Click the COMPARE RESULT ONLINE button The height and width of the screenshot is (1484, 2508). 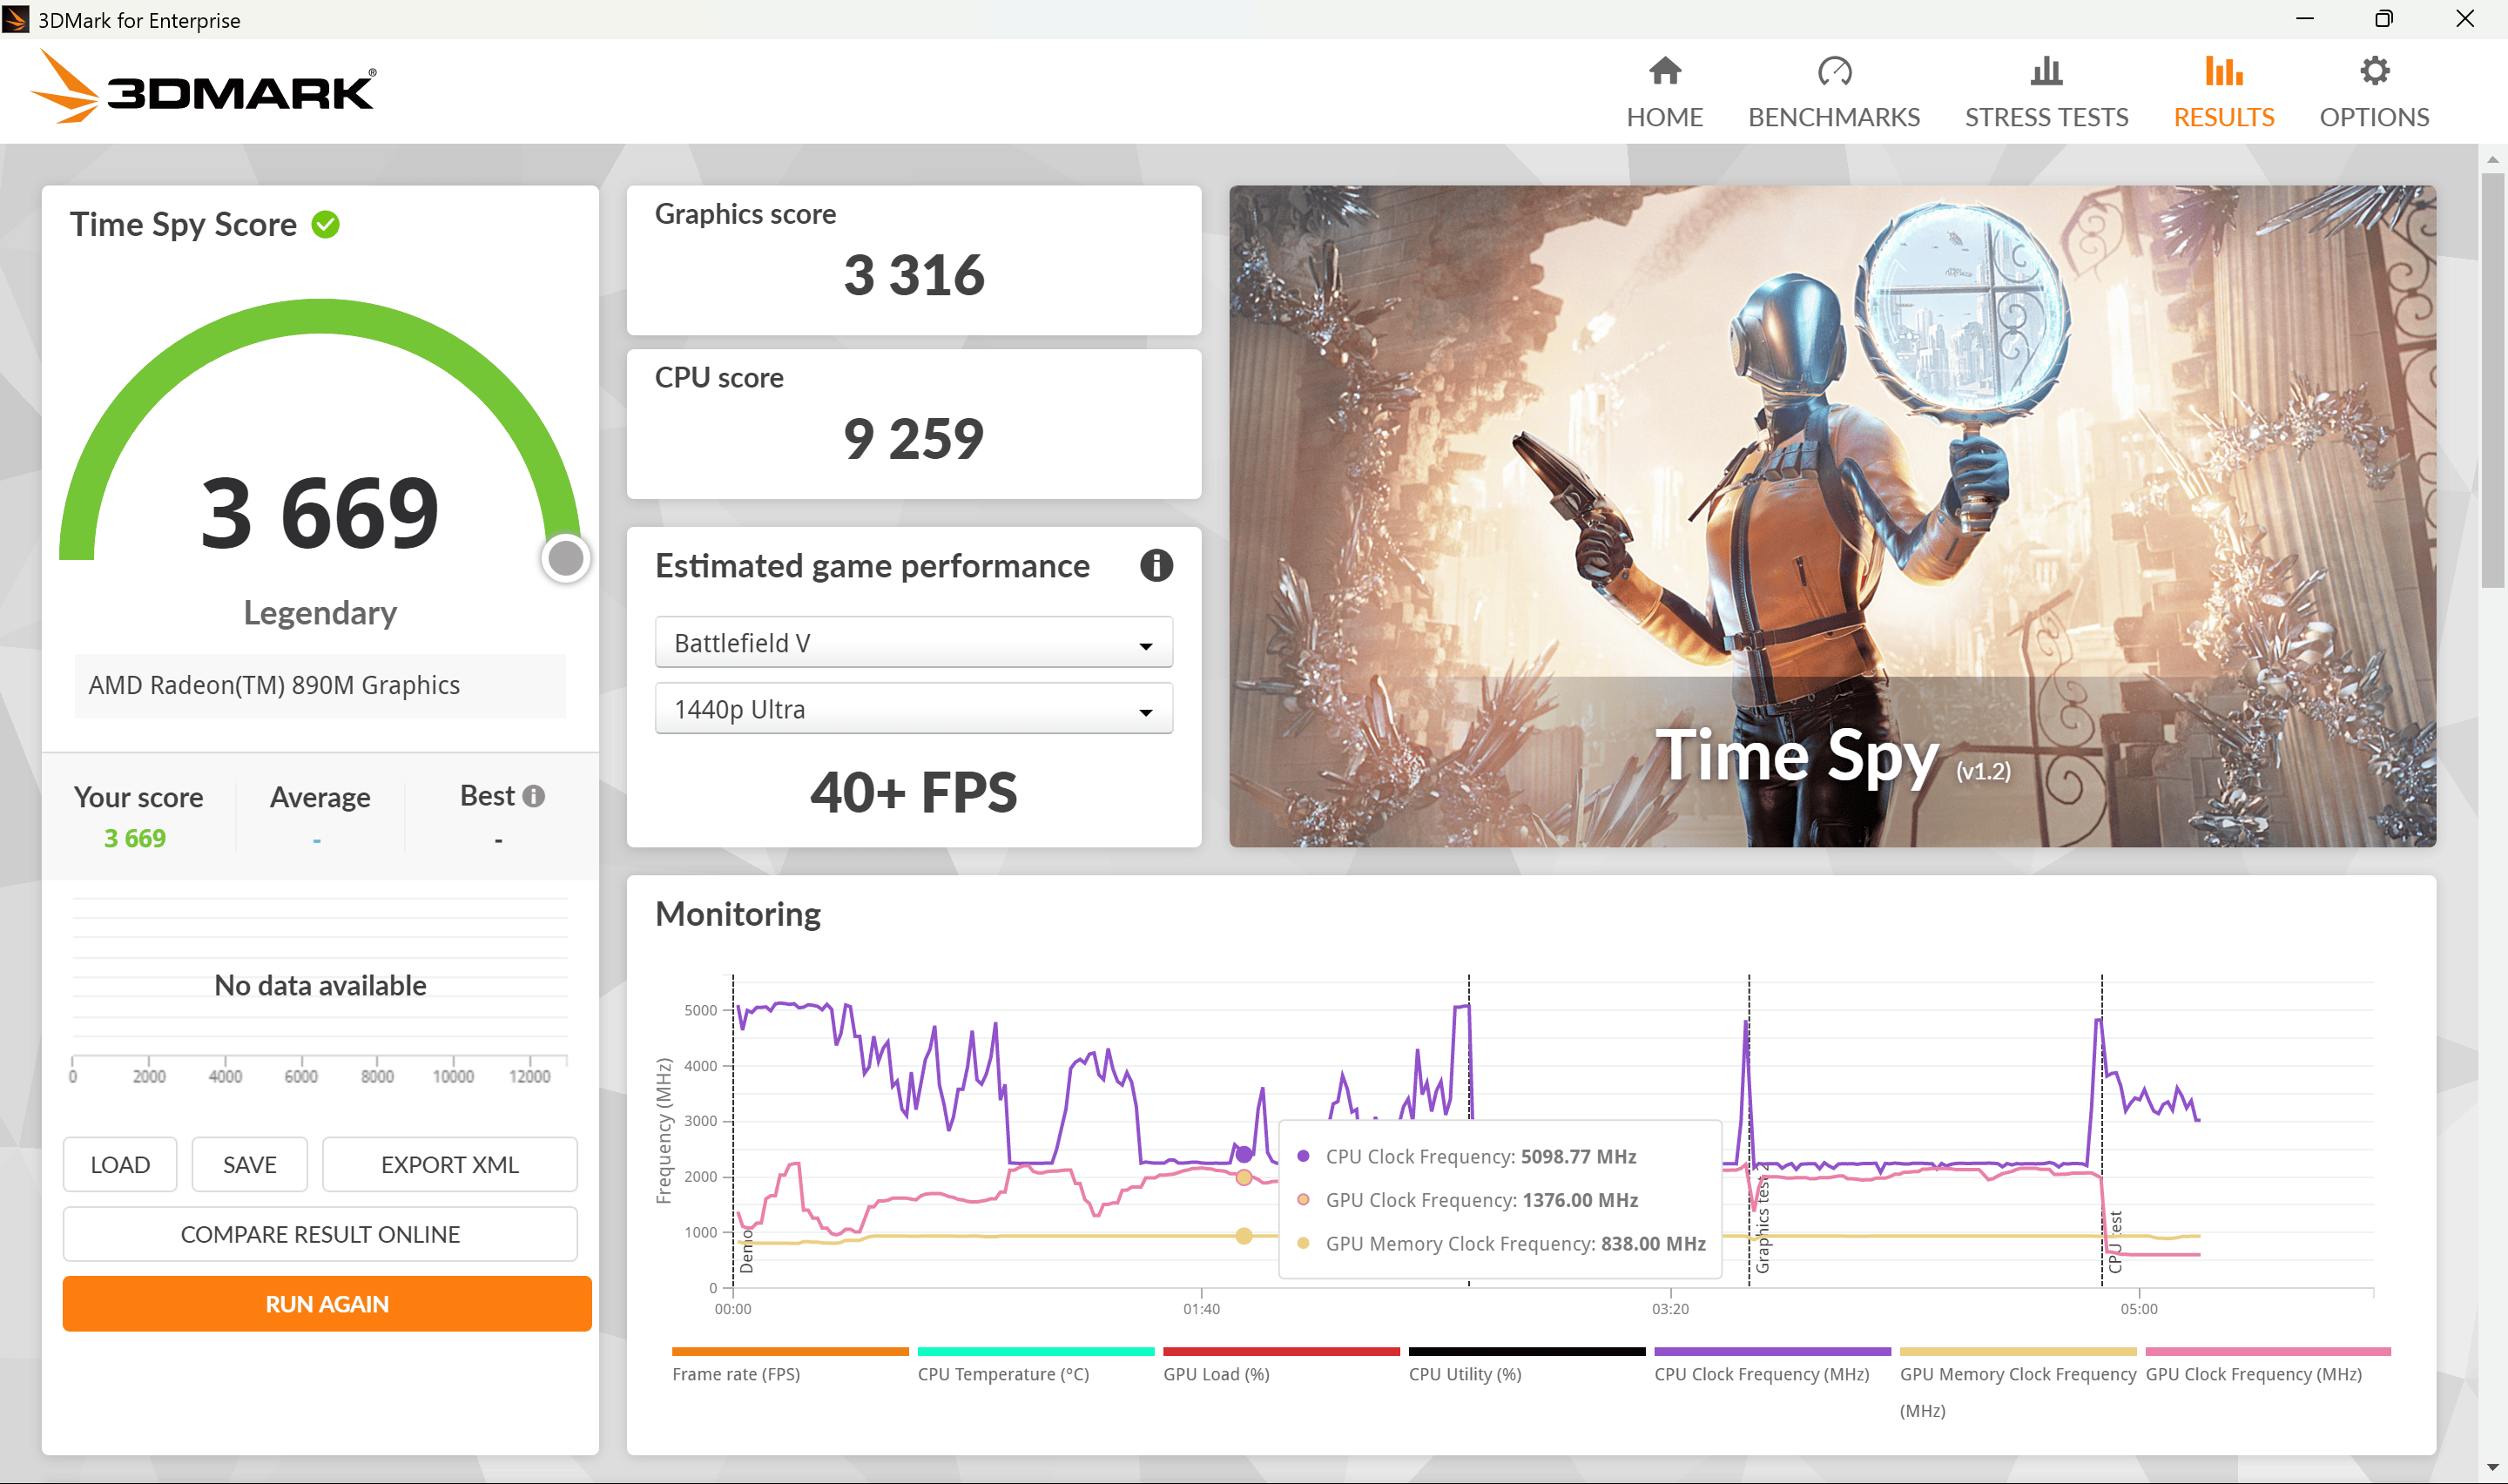(320, 1235)
